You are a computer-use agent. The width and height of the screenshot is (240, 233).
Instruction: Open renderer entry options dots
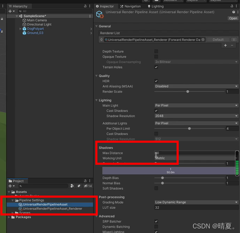coord(234,40)
